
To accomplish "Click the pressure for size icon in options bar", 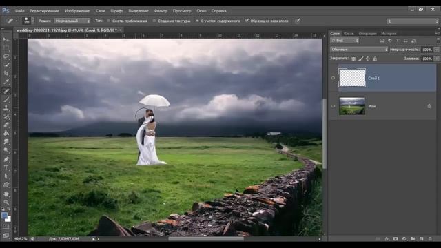I will click(298, 21).
